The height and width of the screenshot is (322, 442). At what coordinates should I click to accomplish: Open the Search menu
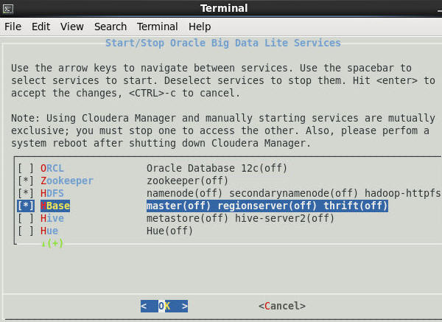click(x=110, y=27)
